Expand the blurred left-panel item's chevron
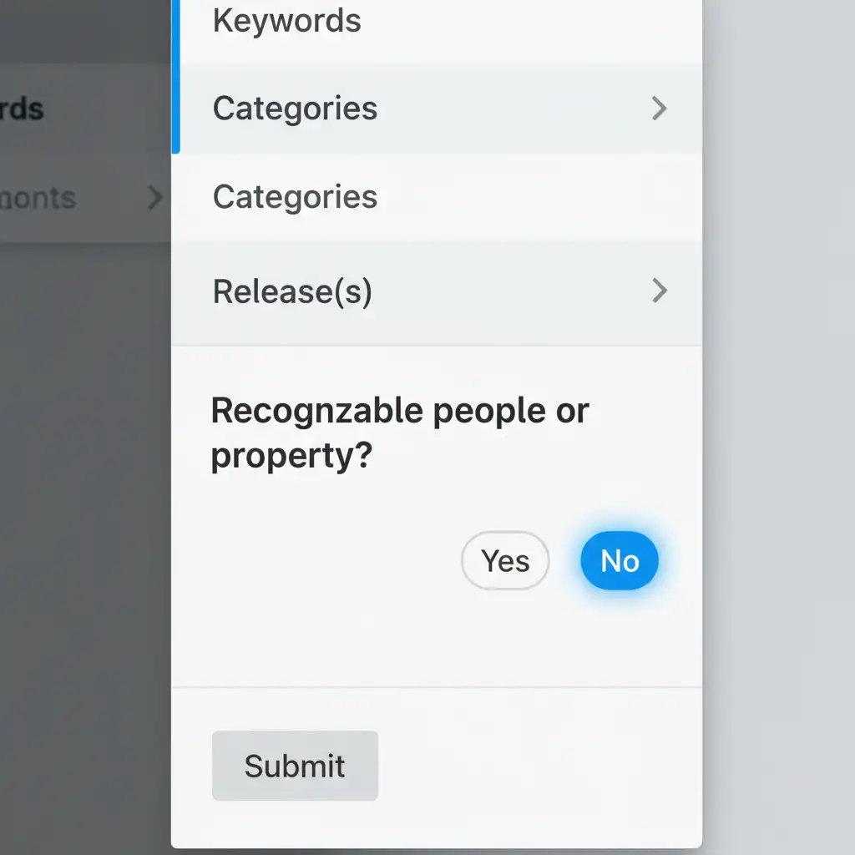The height and width of the screenshot is (855, 855). [x=154, y=198]
